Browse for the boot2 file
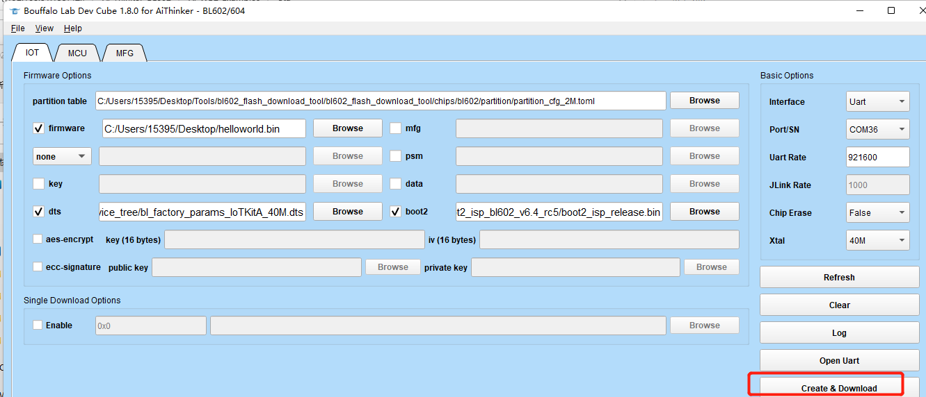The height and width of the screenshot is (397, 926). [x=705, y=212]
